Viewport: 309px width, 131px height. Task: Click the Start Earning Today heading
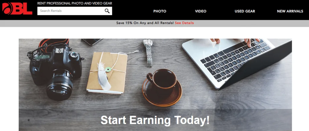tap(155, 120)
